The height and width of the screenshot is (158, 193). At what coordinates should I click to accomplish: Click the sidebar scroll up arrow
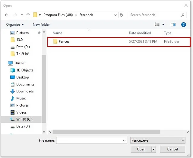tap(44, 32)
